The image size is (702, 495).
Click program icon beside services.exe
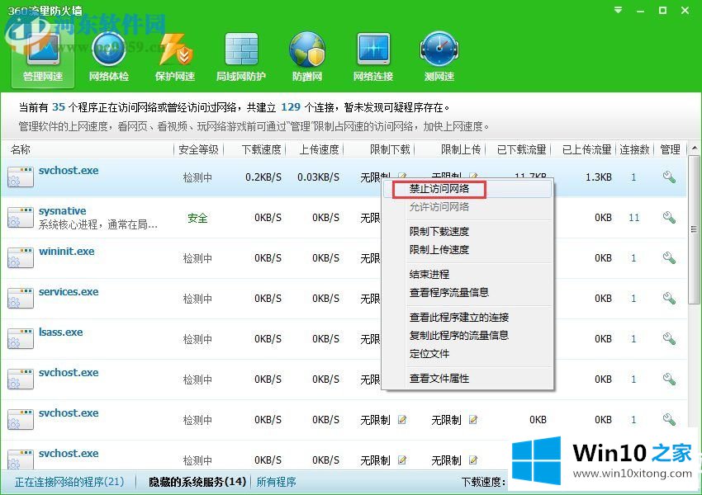[x=20, y=299]
